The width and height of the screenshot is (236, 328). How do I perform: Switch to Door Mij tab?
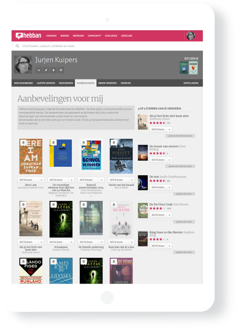[126, 83]
